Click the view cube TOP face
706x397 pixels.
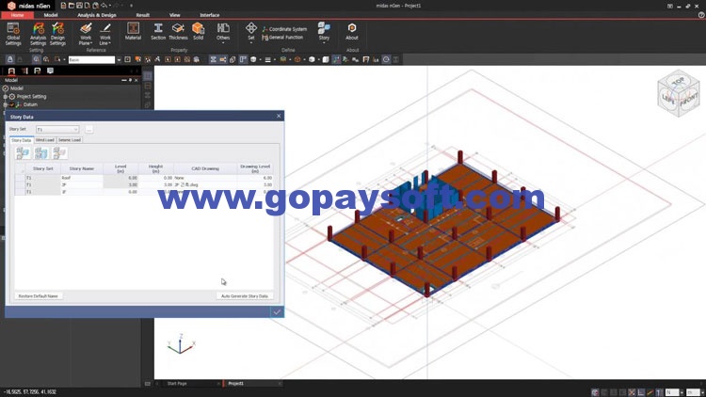point(678,82)
